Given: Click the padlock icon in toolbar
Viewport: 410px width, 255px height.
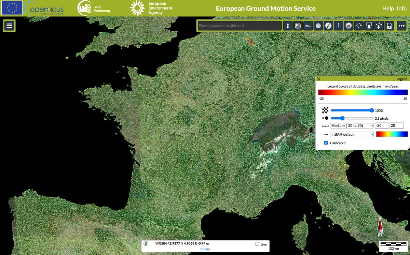Looking at the screenshot, I should pos(389,26).
